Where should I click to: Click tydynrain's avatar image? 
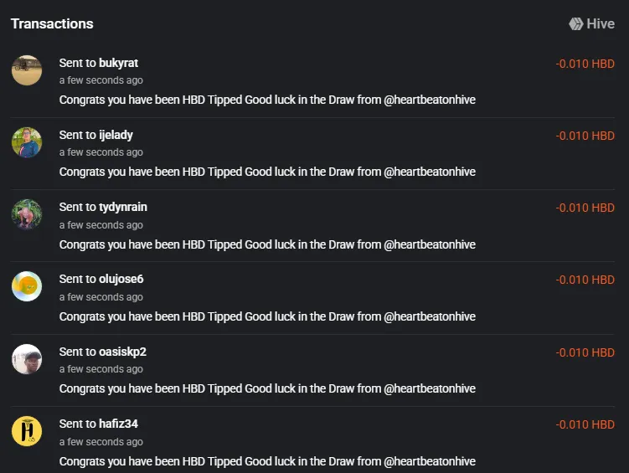tap(27, 214)
